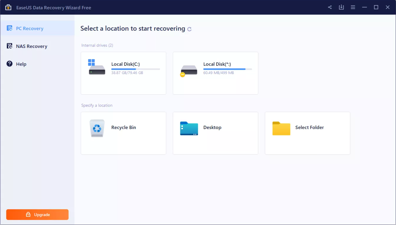Open Select Folder location
Viewport: 396px width, 225px height.
coord(307,133)
